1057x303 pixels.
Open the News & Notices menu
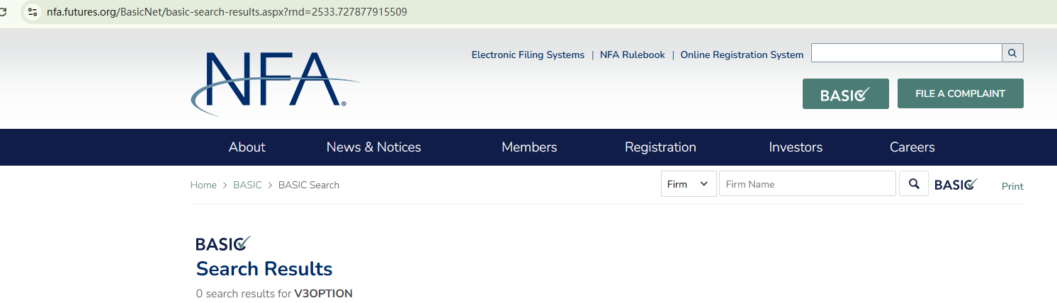373,147
